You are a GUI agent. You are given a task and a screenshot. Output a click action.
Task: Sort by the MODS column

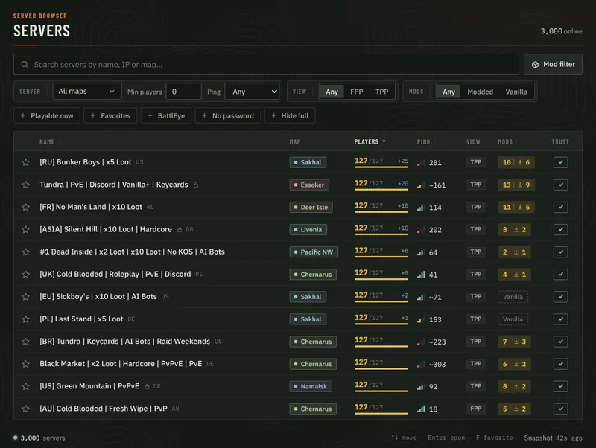(x=508, y=141)
